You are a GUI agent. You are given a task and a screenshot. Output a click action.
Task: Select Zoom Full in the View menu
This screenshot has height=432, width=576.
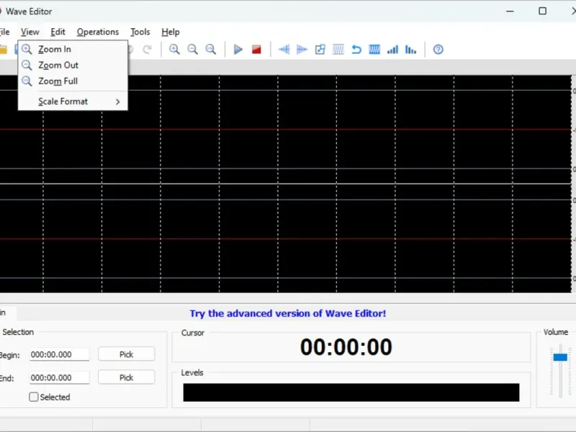click(x=58, y=81)
